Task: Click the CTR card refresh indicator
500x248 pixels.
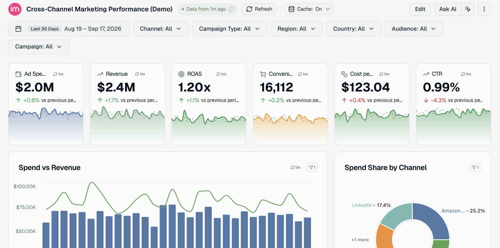Action: click(466, 74)
